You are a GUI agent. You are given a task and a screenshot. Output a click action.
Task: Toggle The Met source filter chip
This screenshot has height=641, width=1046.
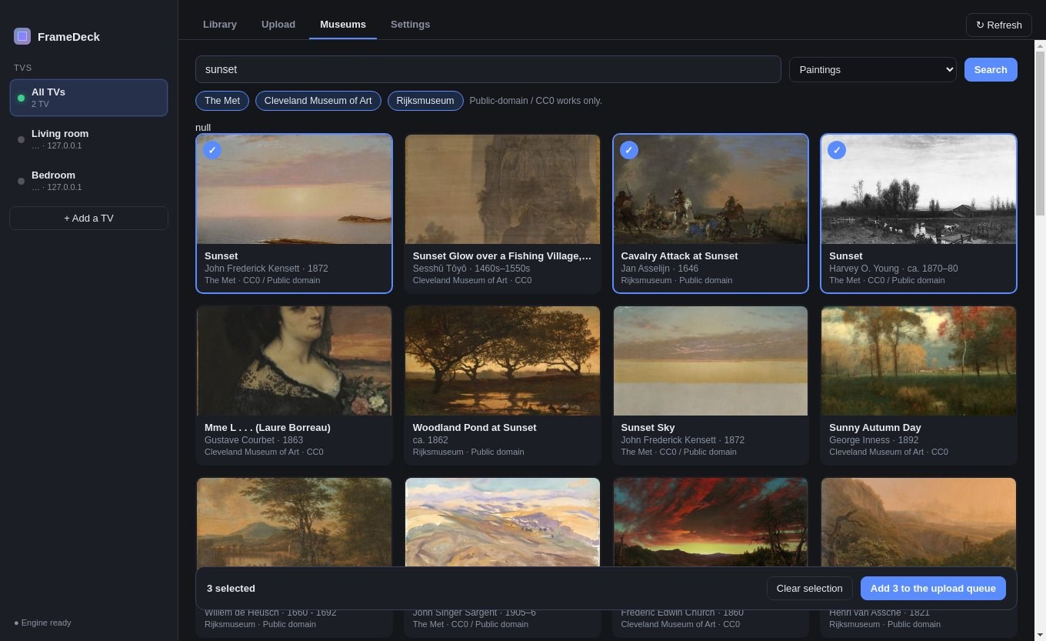222,101
